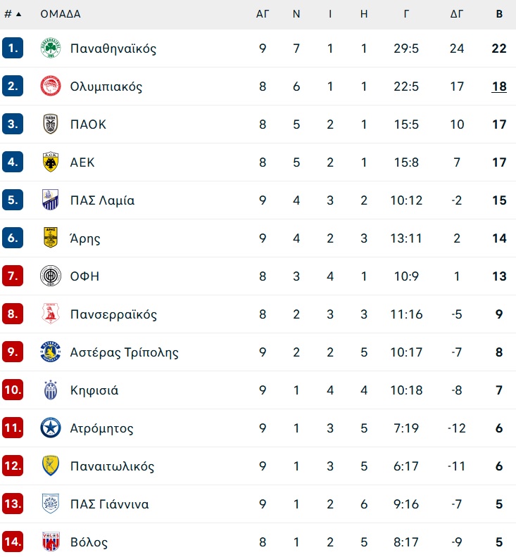The width and height of the screenshot is (516, 557).
Task: Open the Πανσερραϊκός team link
Action: point(113,314)
